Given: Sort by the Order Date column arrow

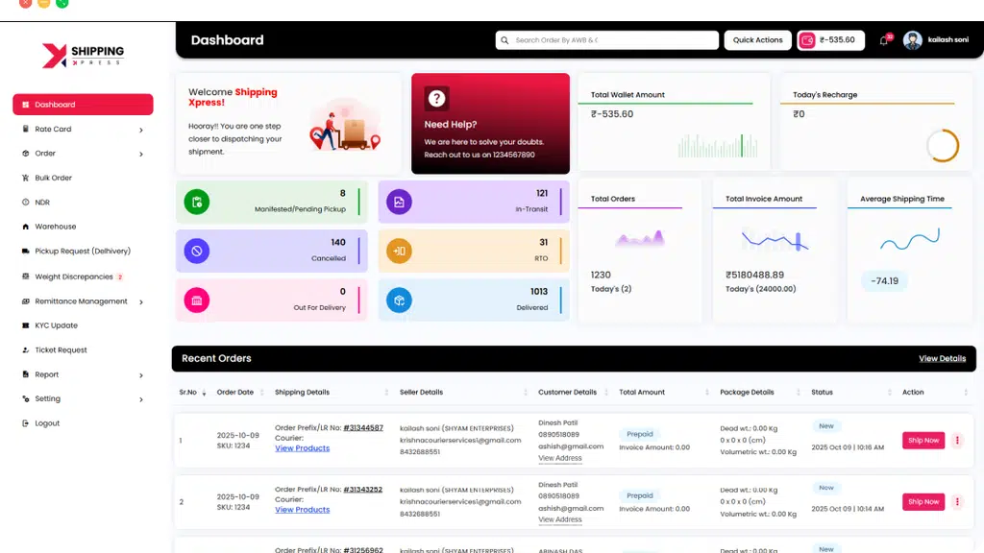Looking at the screenshot, I should (261, 393).
